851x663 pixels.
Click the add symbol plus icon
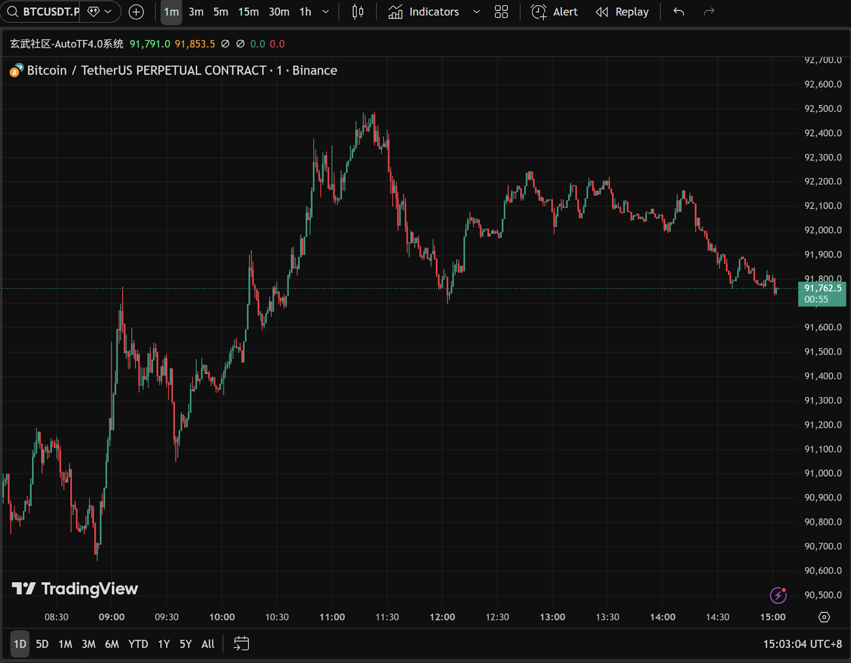[136, 12]
